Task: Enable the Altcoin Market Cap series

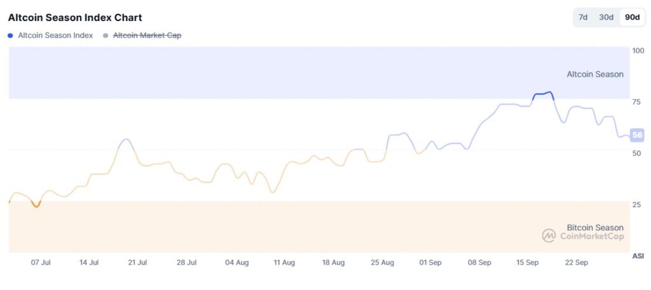Action: (x=147, y=36)
